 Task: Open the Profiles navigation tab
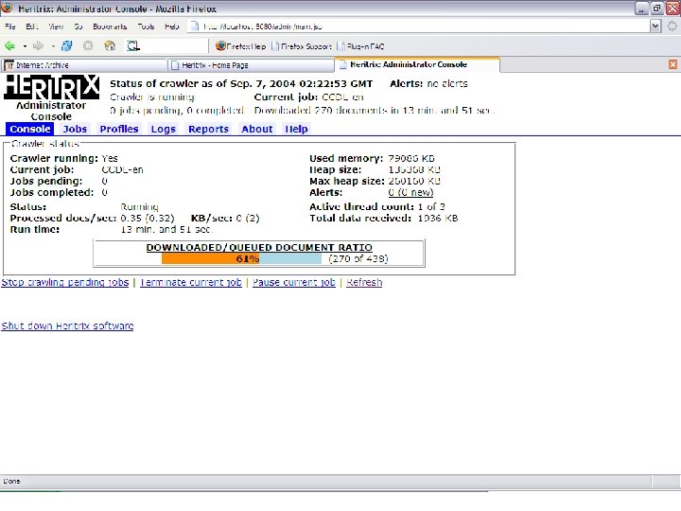coord(119,129)
